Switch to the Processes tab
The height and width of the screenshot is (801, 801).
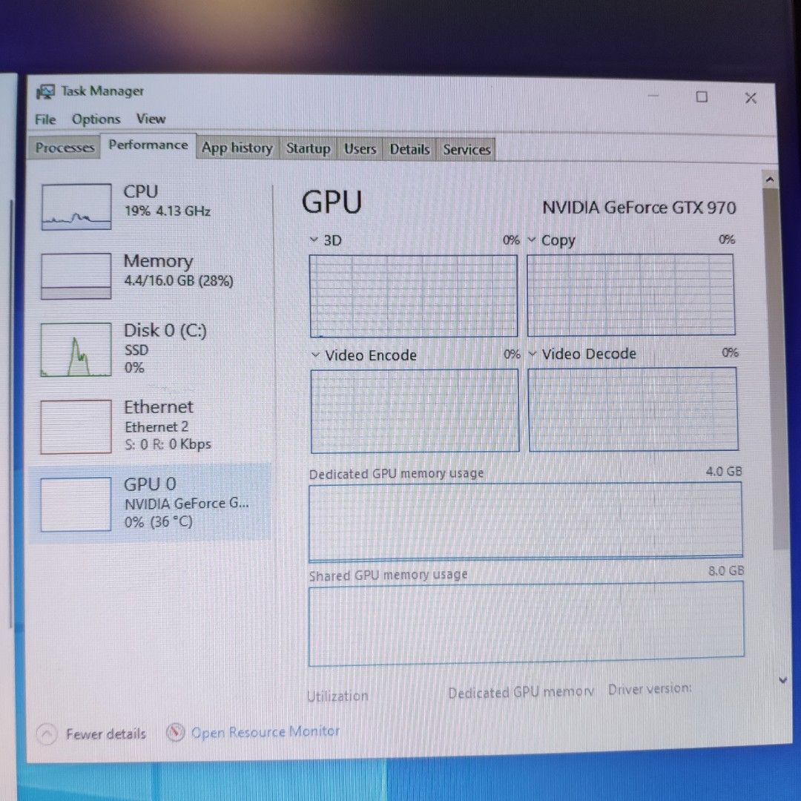click(x=64, y=148)
